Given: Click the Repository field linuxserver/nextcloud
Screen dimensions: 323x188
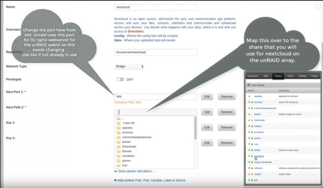Looking at the screenshot, I should point(156,52).
